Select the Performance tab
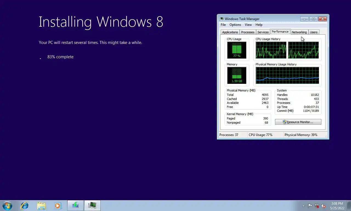 [280, 32]
